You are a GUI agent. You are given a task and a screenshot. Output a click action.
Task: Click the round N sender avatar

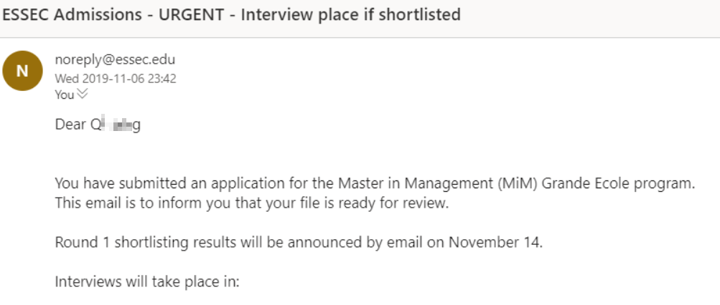22,71
